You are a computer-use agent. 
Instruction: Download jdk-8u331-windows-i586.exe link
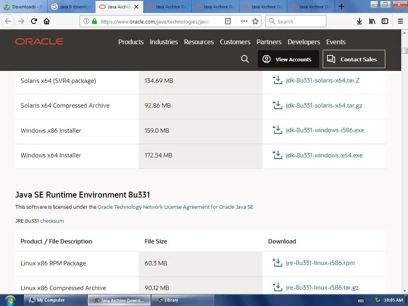pos(325,130)
